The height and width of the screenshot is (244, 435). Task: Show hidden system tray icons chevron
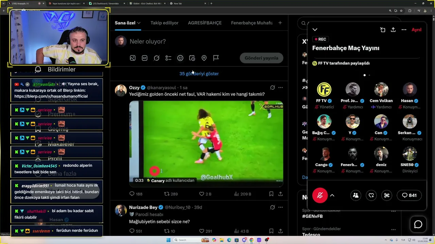point(386,240)
